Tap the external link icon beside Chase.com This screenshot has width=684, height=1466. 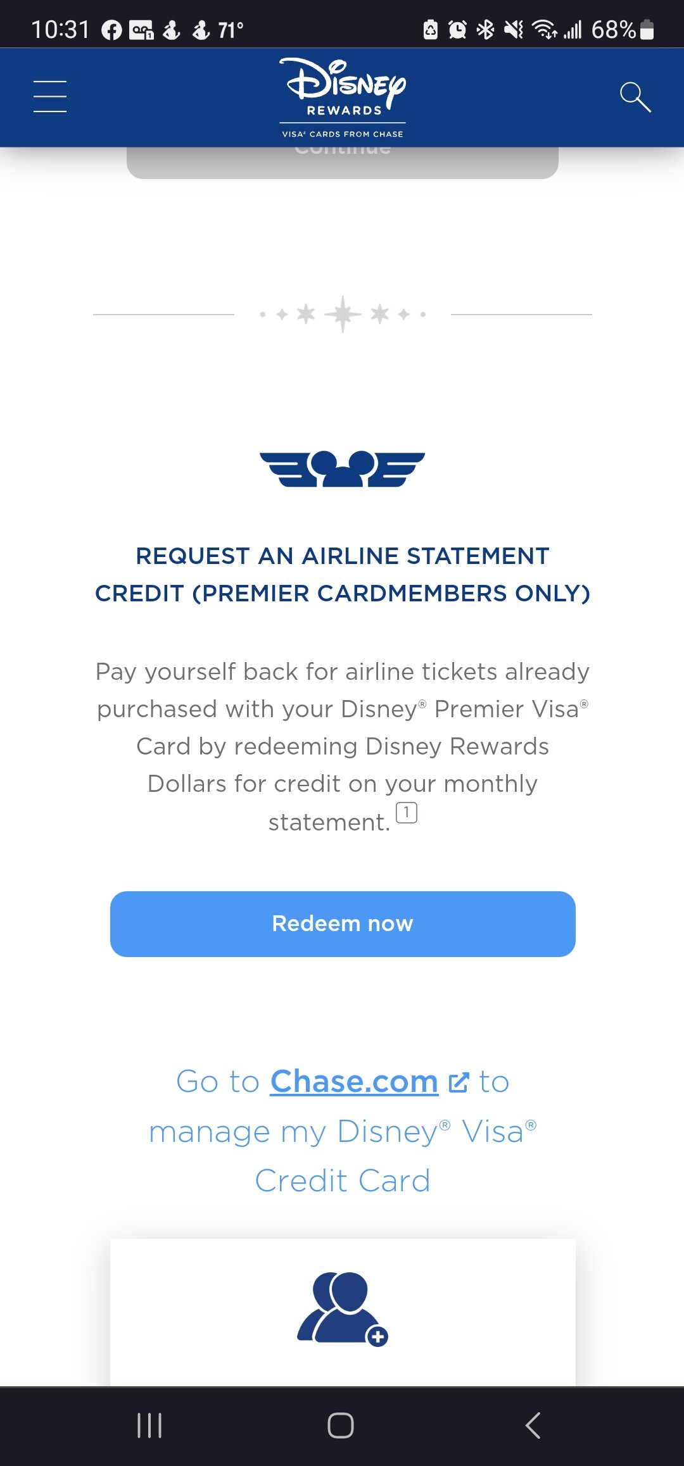click(x=459, y=1082)
